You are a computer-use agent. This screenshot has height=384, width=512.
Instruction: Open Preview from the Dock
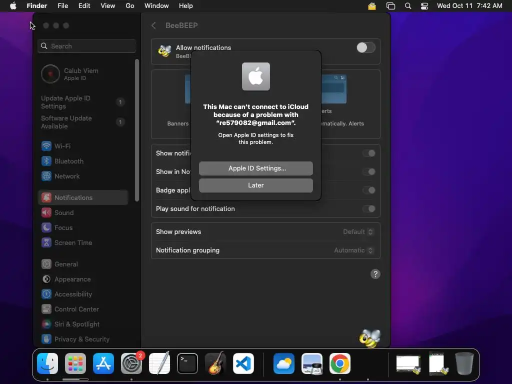coord(312,363)
